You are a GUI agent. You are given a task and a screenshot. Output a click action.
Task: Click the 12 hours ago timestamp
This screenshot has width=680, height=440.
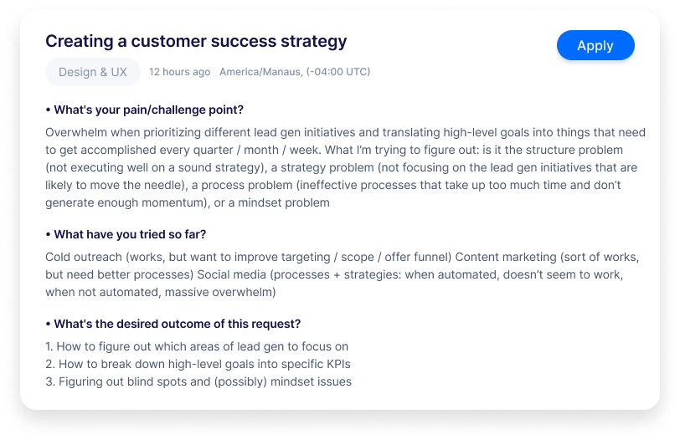[179, 72]
